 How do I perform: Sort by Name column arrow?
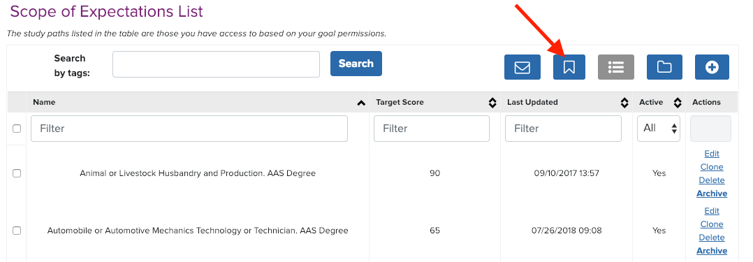(361, 103)
